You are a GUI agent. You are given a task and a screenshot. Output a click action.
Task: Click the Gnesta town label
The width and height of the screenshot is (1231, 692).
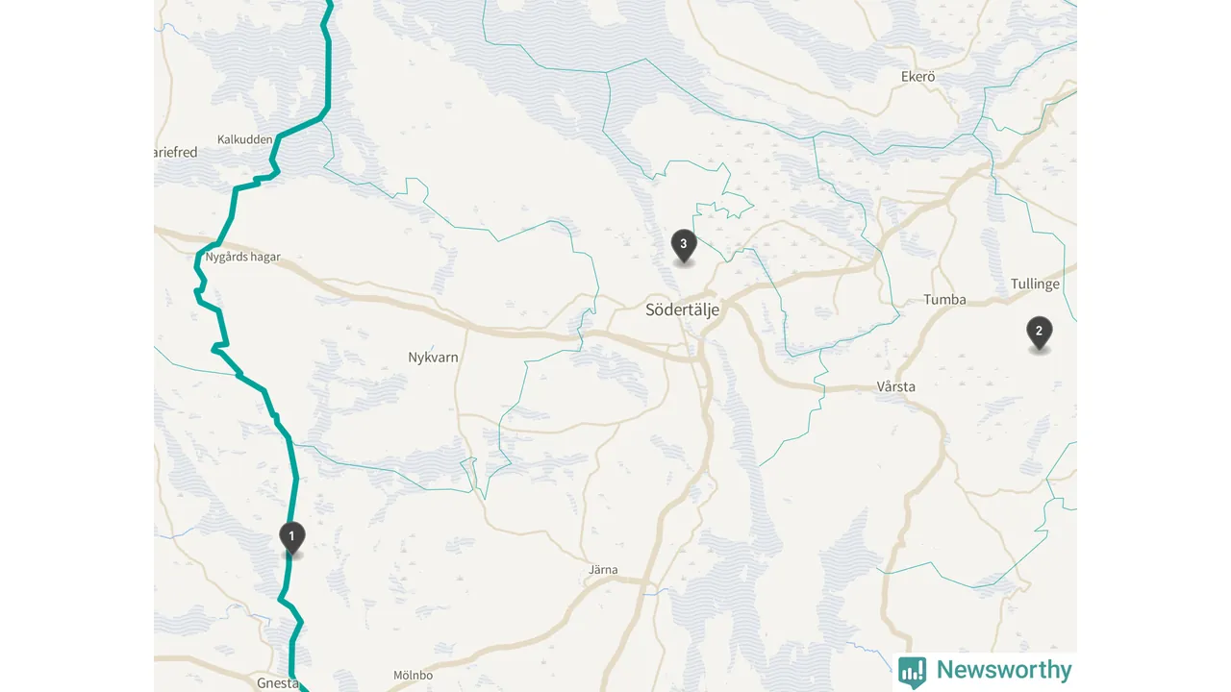point(278,683)
